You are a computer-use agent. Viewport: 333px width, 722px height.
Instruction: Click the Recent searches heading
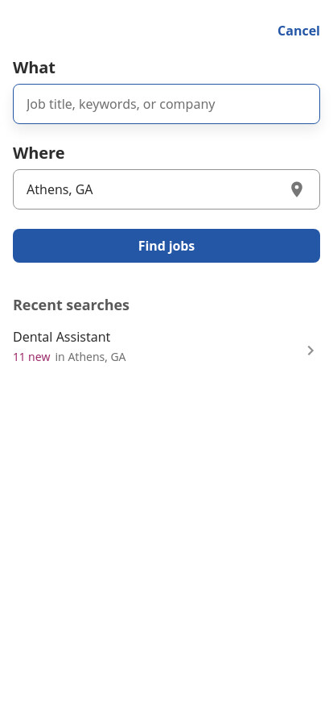pos(72,305)
